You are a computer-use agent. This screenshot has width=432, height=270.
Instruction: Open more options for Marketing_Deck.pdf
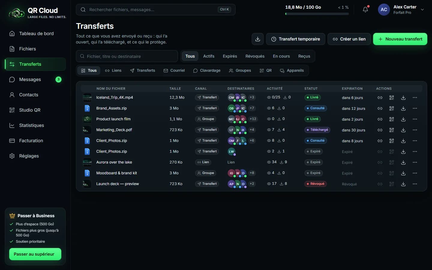coord(415,130)
